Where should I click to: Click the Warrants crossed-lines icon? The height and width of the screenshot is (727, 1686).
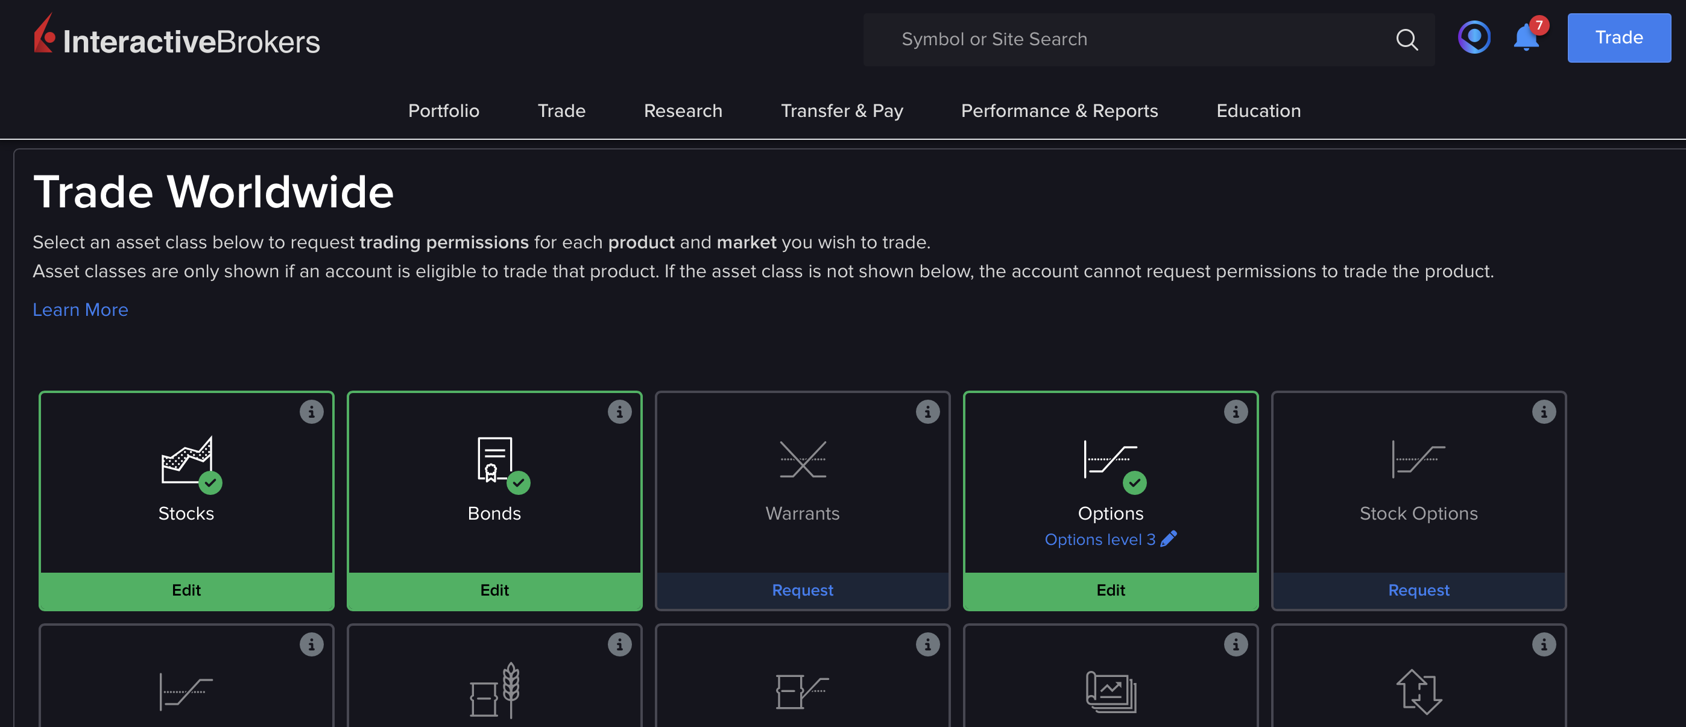pos(803,459)
